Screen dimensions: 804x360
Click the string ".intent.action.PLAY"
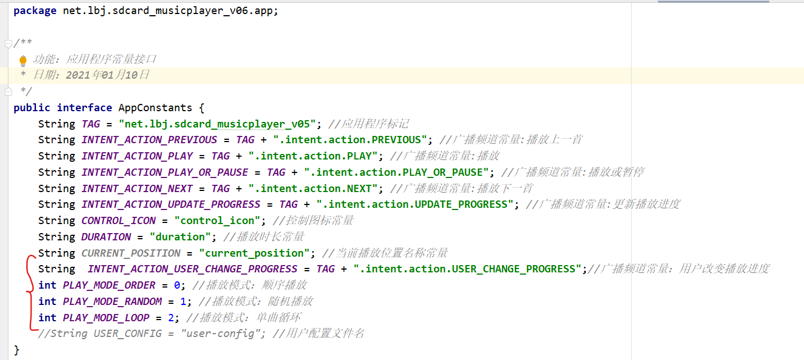pyautogui.click(x=314, y=156)
